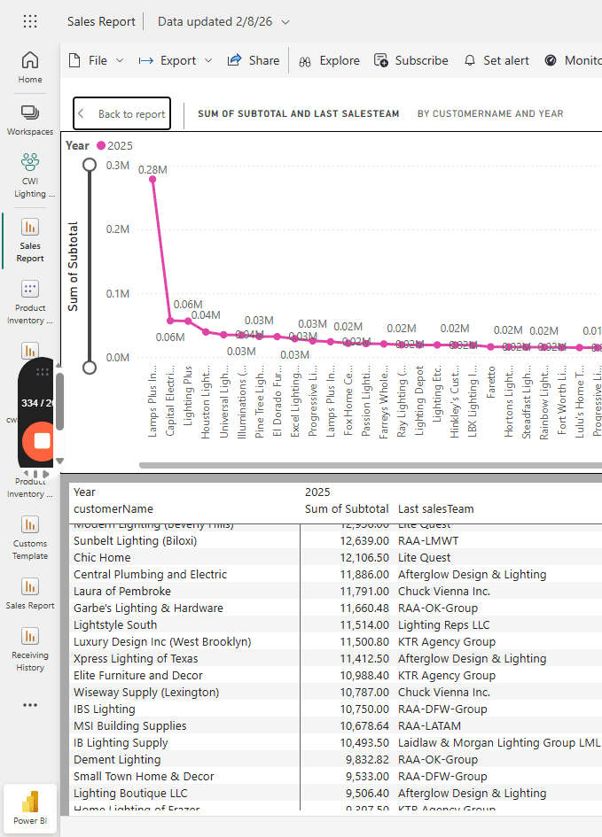Open Receiving History in the sidebar
This screenshot has width=602, height=837.
(30, 650)
